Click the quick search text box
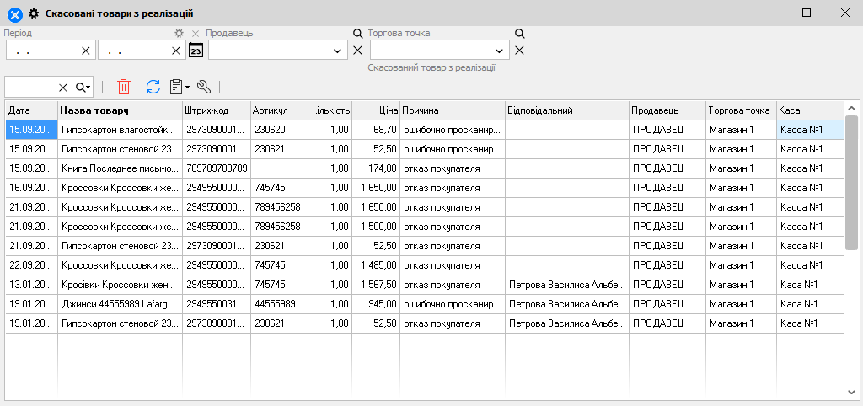This screenshot has height=406, width=863. coord(31,88)
